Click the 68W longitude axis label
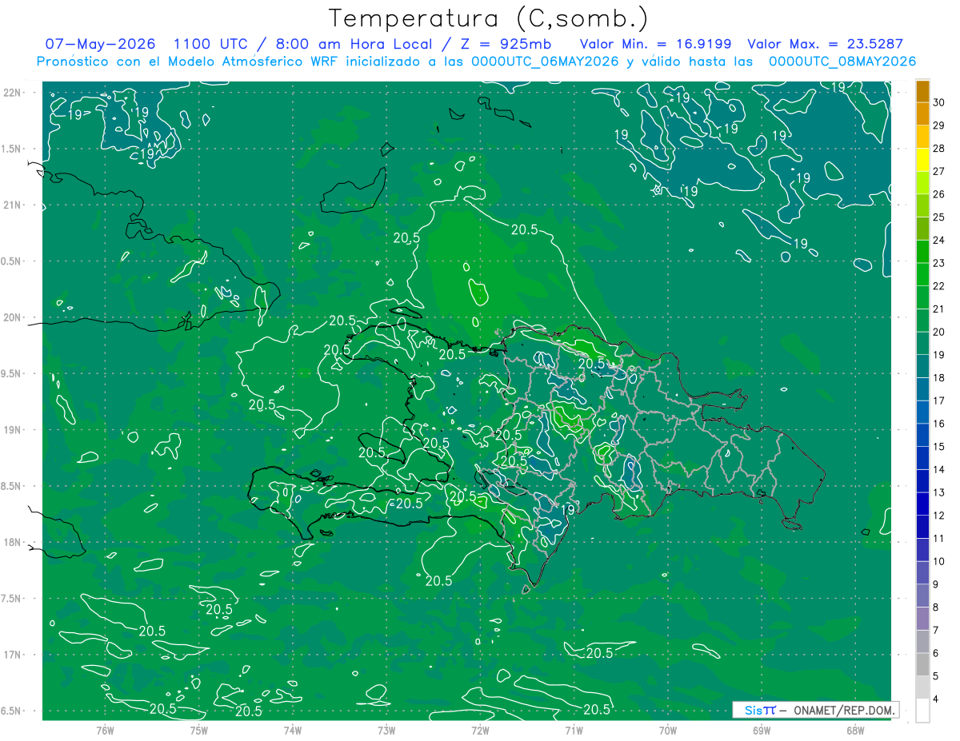Image resolution: width=960 pixels, height=741 pixels. click(x=854, y=730)
